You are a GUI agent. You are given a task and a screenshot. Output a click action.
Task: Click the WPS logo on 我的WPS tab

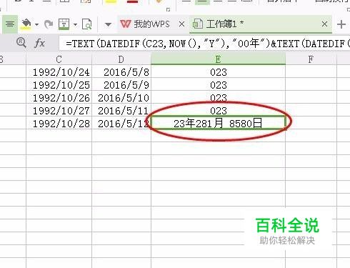click(126, 24)
